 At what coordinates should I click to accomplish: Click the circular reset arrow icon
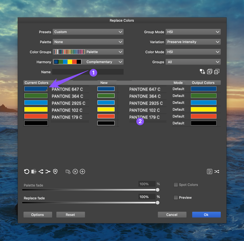click(27, 172)
